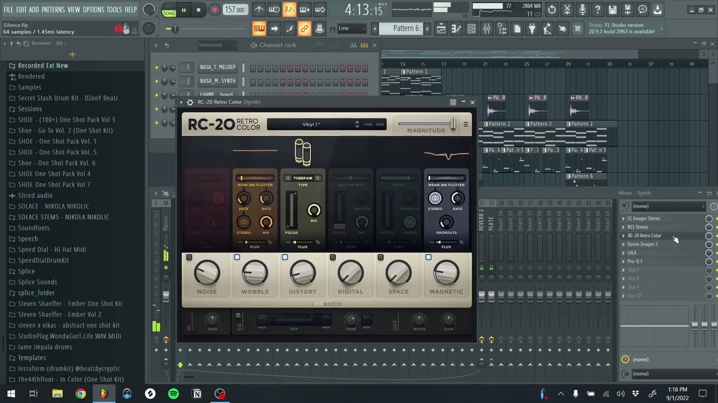Image resolution: width=718 pixels, height=403 pixels.
Task: Click the Magnetic stereo rings icon
Action: pyautogui.click(x=435, y=198)
